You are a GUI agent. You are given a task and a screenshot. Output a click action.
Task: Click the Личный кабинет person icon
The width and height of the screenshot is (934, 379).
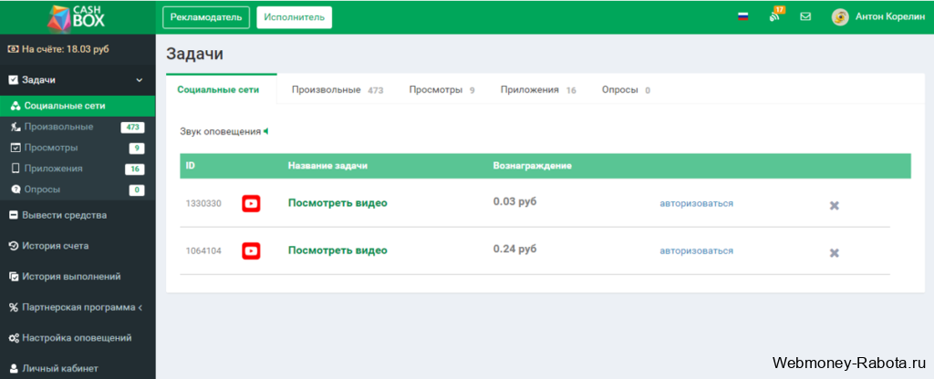14,368
